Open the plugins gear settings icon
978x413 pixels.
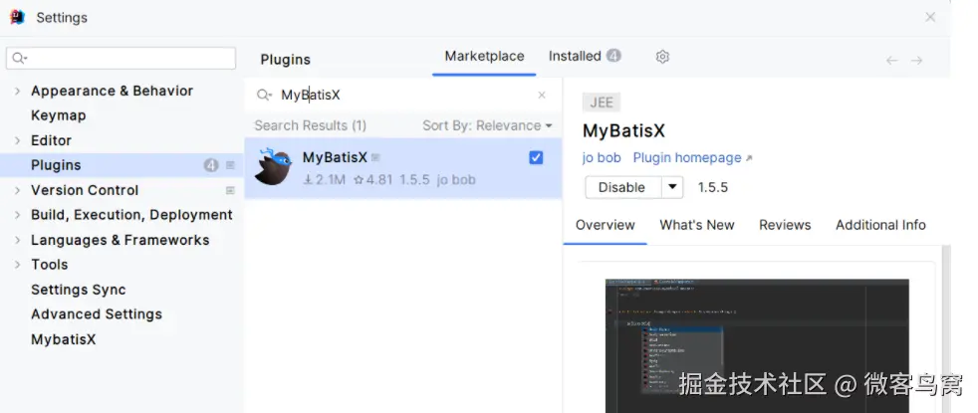(662, 57)
